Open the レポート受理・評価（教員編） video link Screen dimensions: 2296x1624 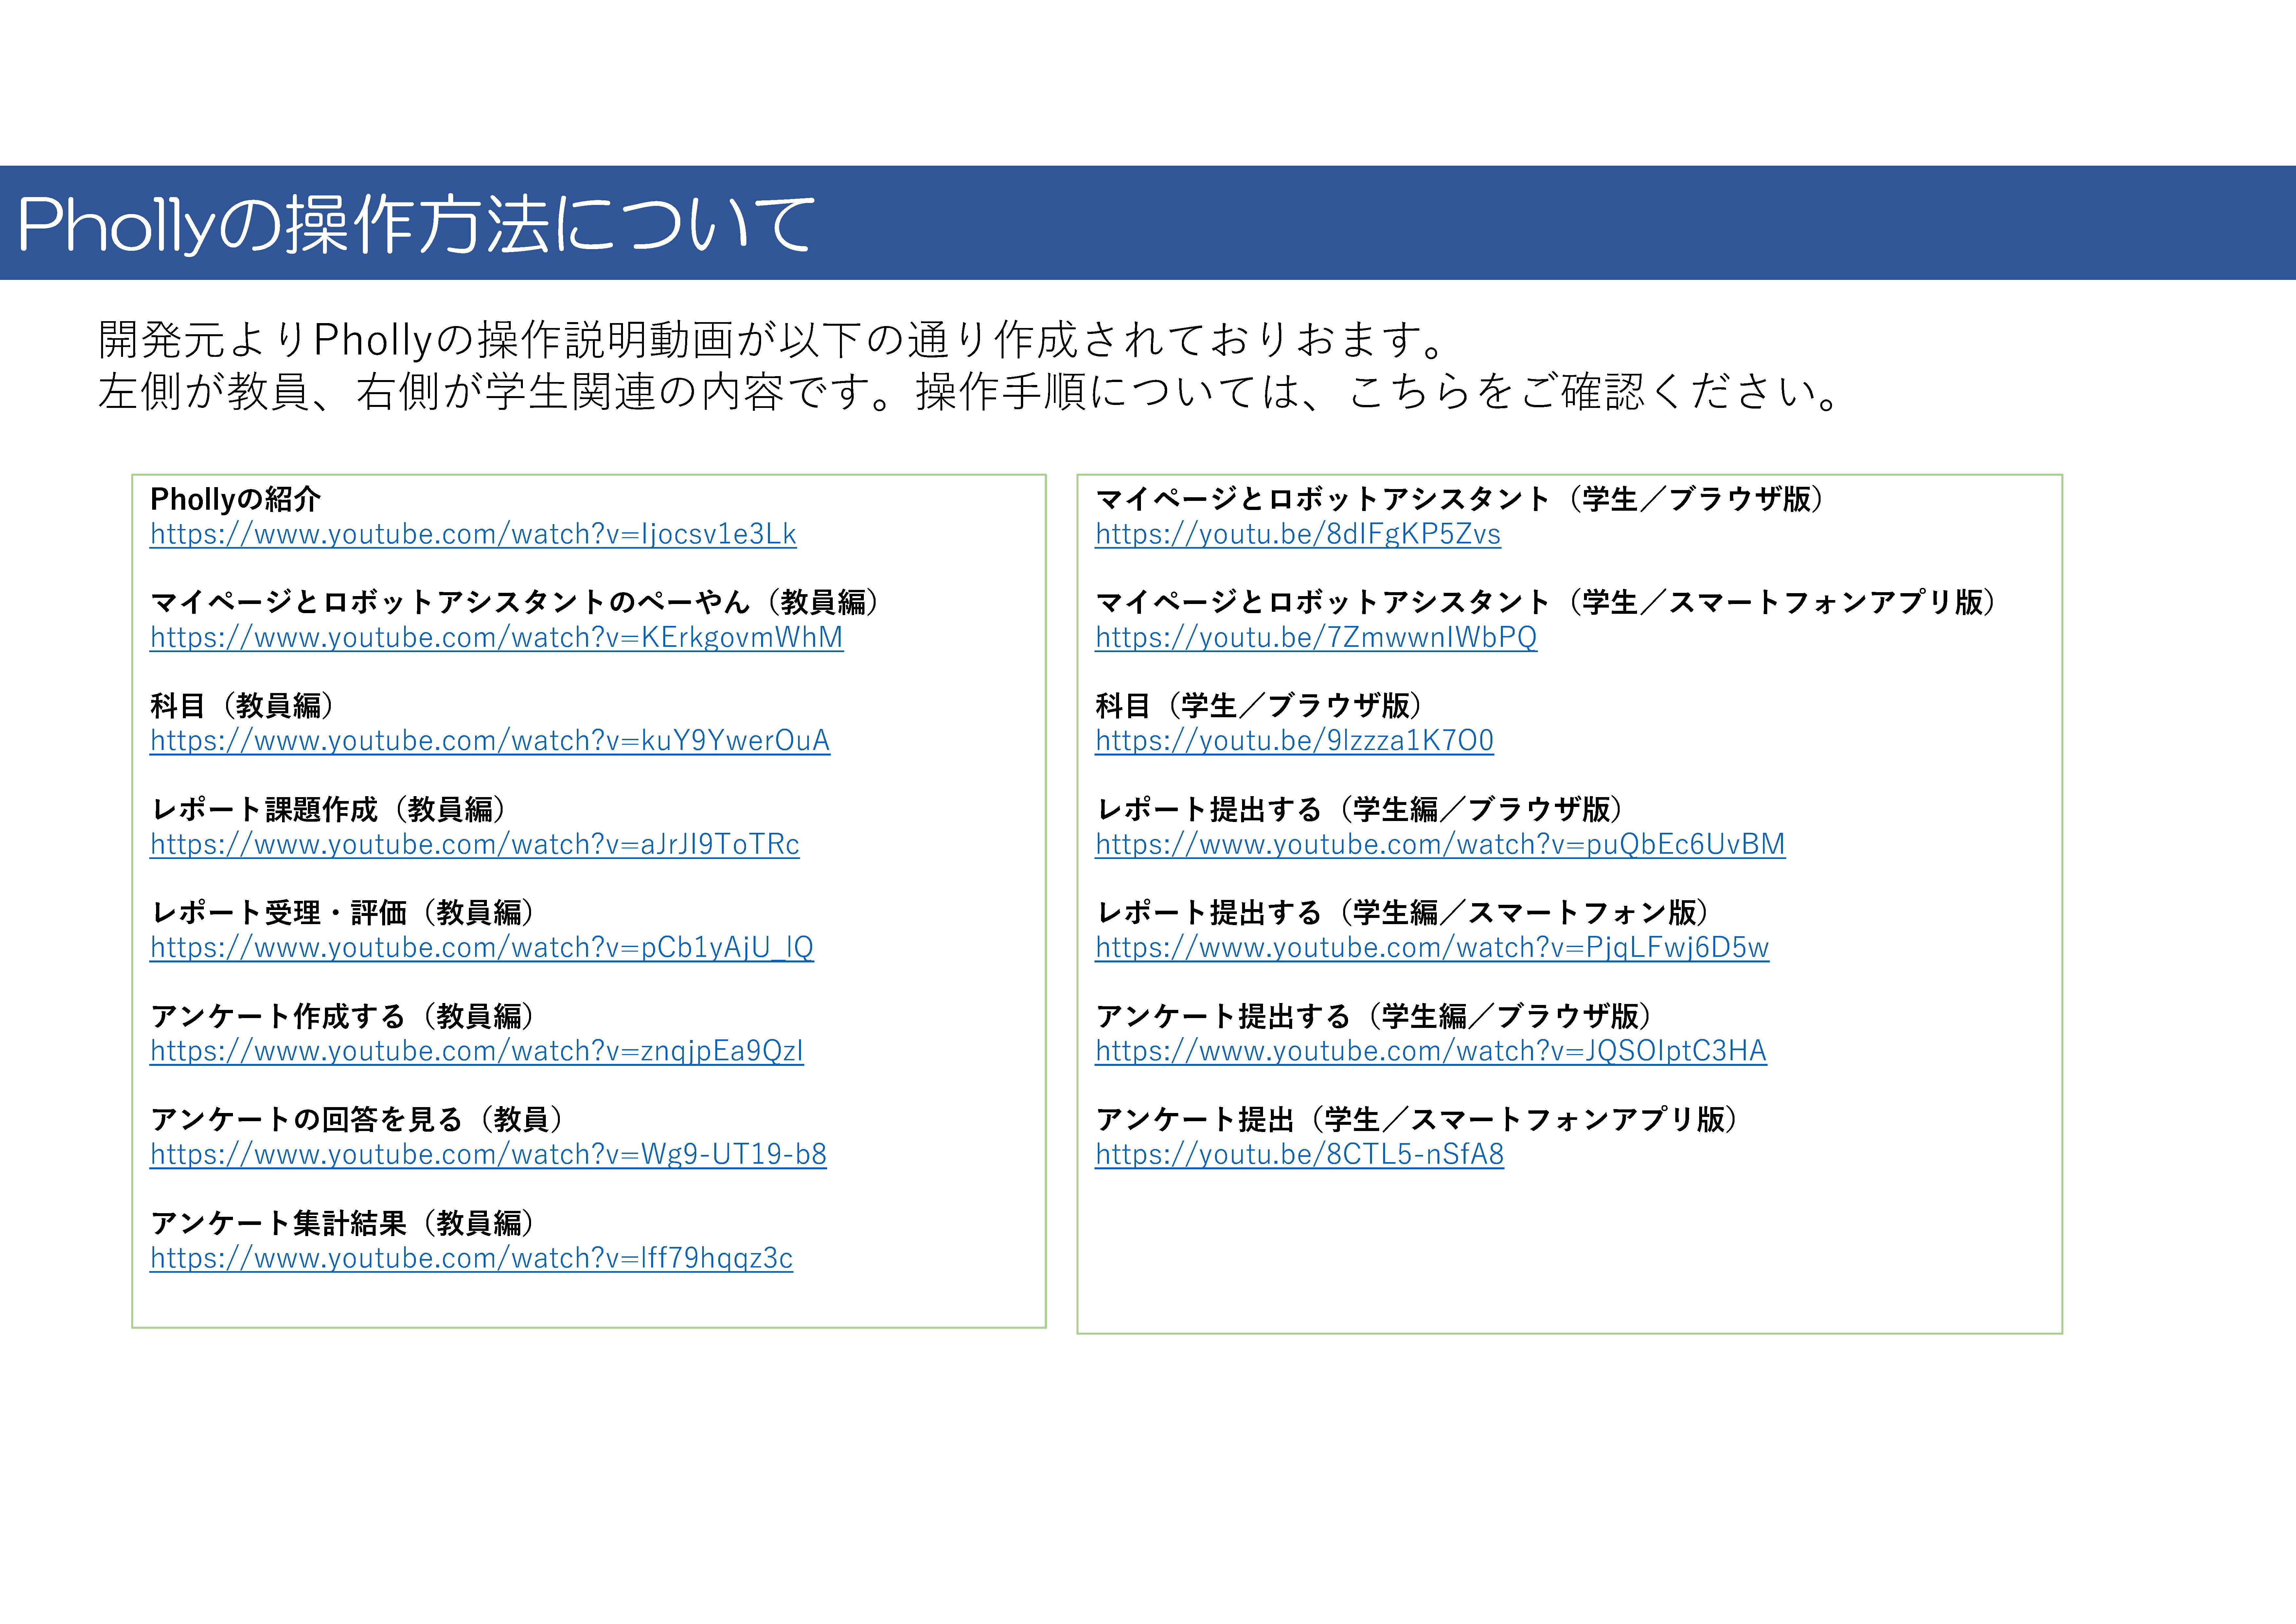[482, 948]
